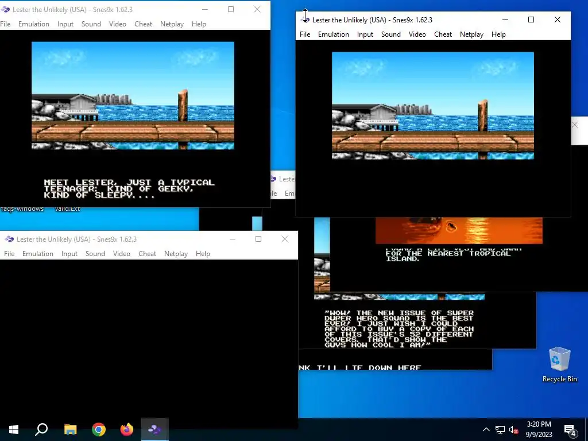
Task: Minimize the top-left Snes9x window
Action: [205, 9]
